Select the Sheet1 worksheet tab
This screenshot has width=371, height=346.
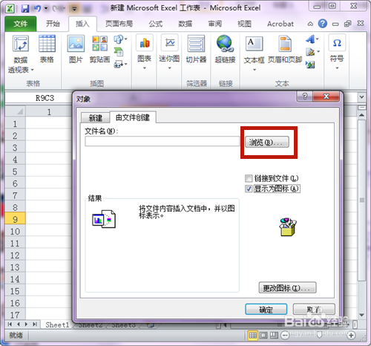(57, 324)
